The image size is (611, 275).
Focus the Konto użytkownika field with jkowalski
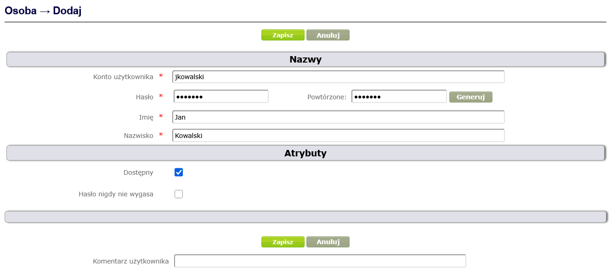point(338,77)
